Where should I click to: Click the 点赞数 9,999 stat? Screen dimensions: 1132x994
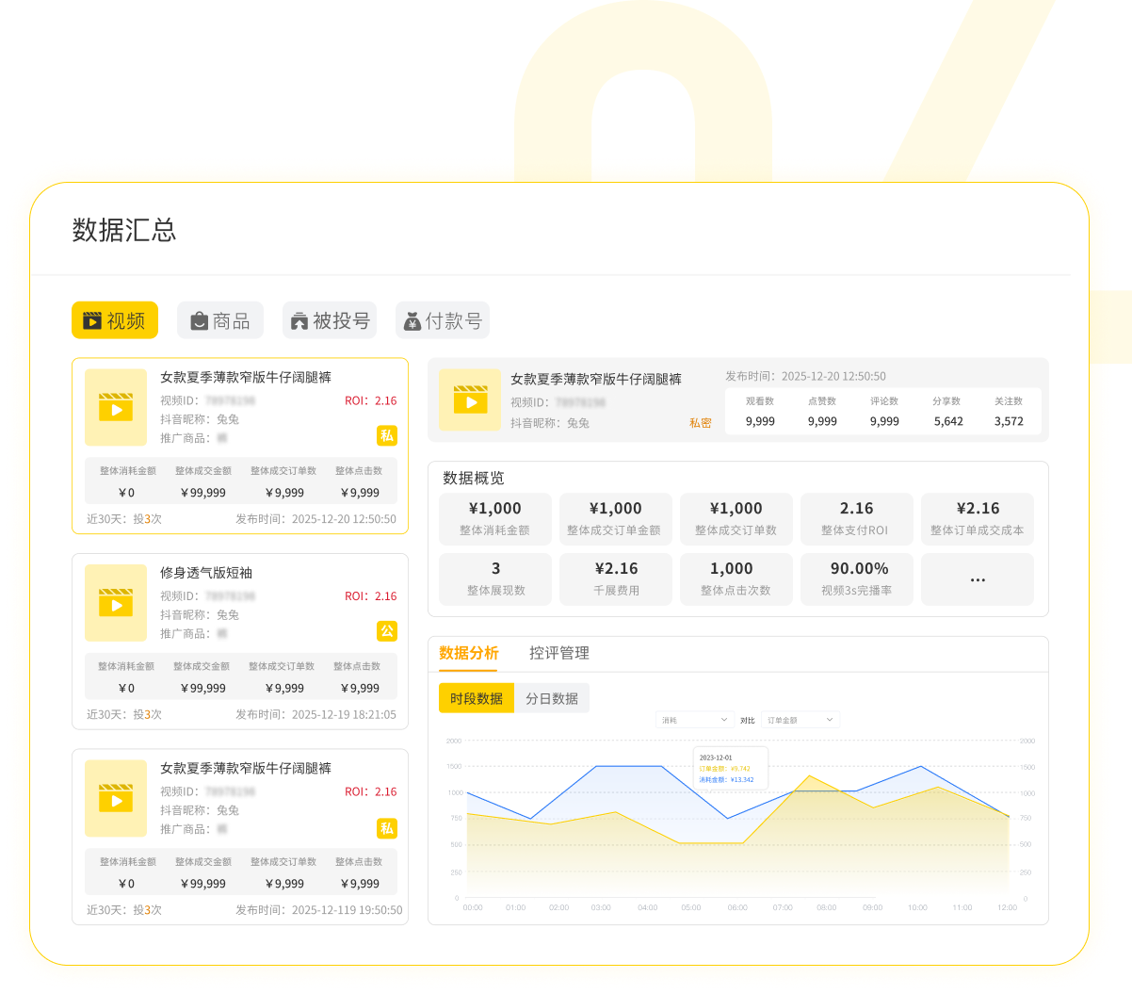(x=822, y=412)
